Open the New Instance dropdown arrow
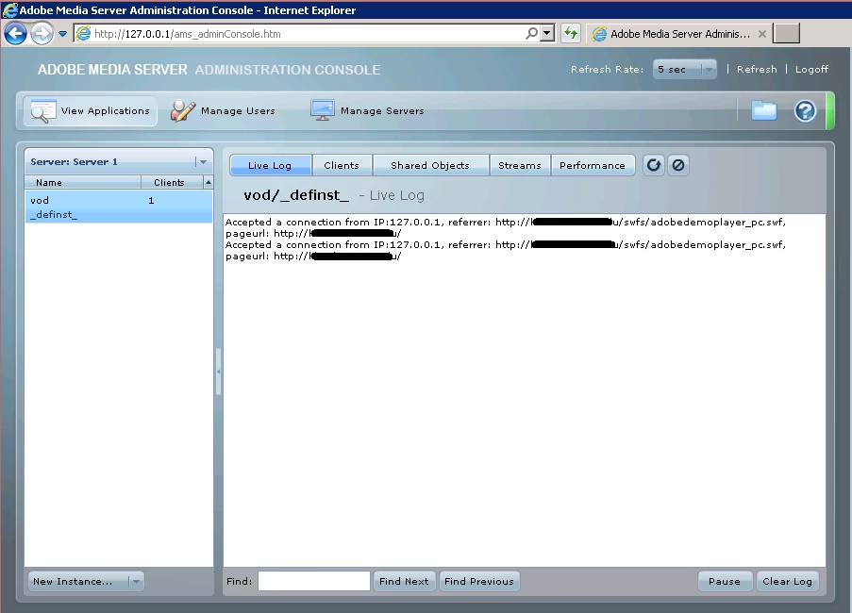The width and height of the screenshot is (852, 613). click(x=137, y=582)
